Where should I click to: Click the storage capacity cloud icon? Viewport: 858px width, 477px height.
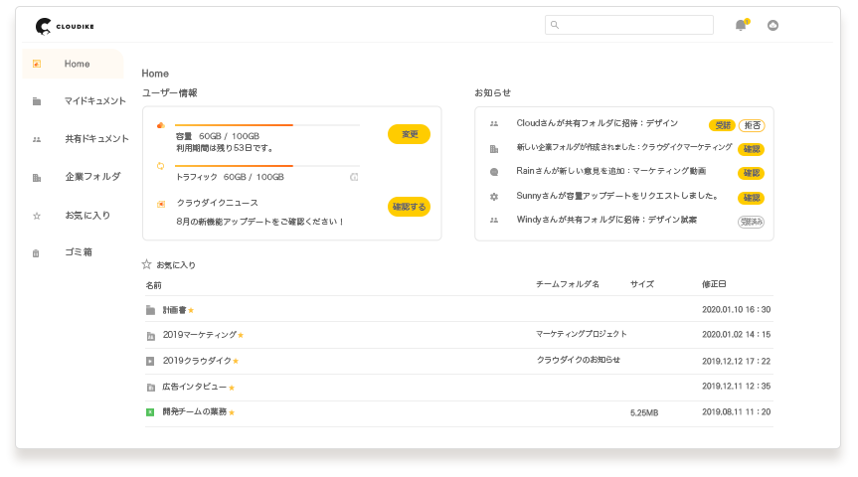pos(161,125)
